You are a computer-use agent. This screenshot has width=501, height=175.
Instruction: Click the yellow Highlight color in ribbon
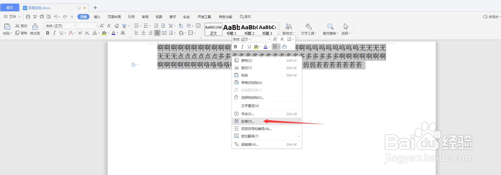pyautogui.click(x=104, y=33)
